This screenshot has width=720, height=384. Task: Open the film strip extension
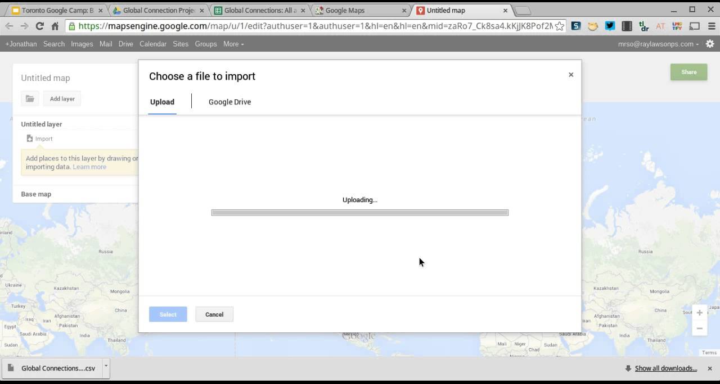pos(627,26)
